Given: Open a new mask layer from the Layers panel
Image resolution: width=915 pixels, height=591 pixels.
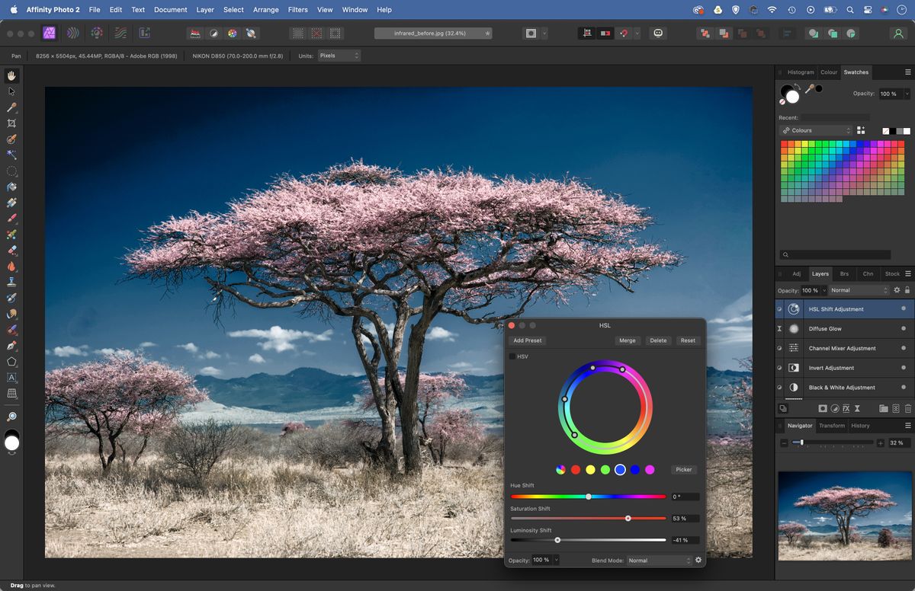Looking at the screenshot, I should [822, 408].
